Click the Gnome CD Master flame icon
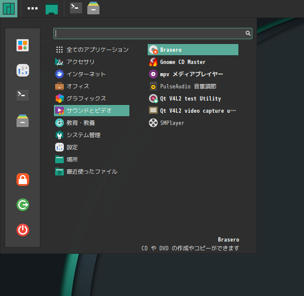Screen dimensions: 304x296 [153, 62]
